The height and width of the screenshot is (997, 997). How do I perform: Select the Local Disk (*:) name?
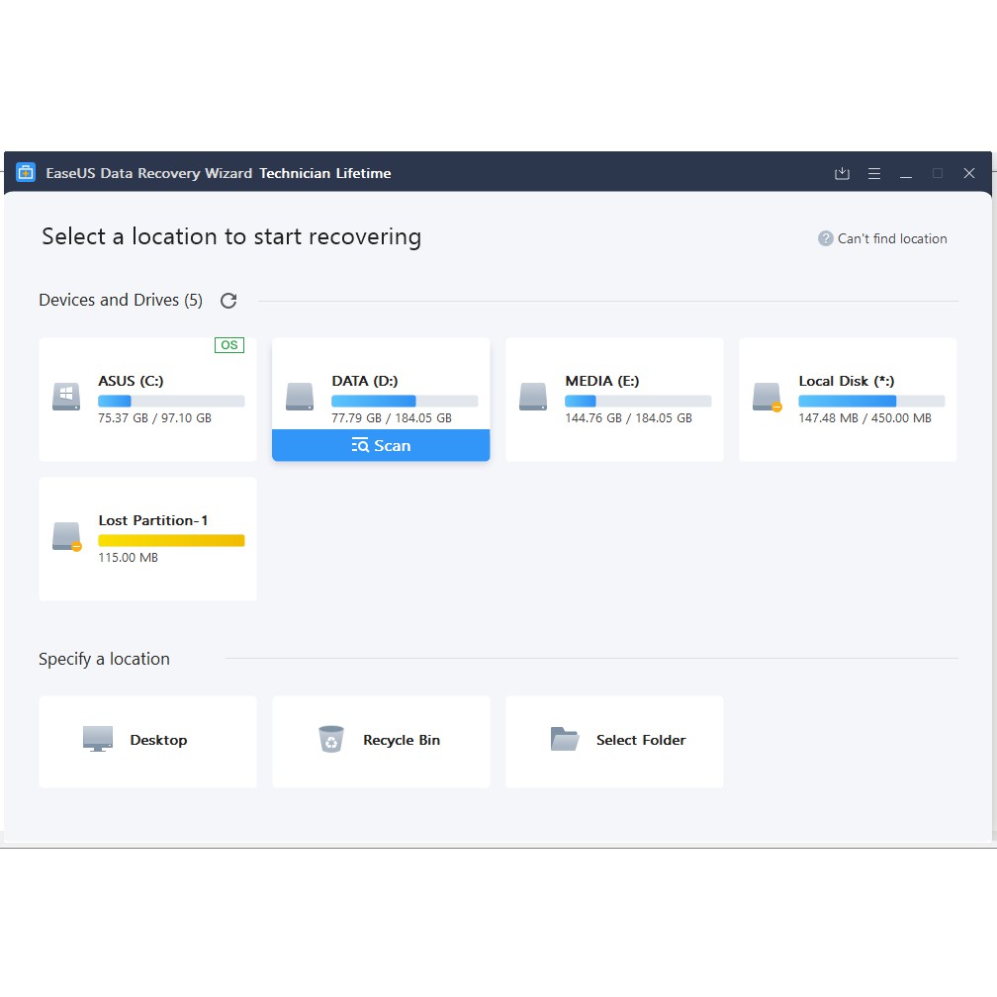pos(847,381)
